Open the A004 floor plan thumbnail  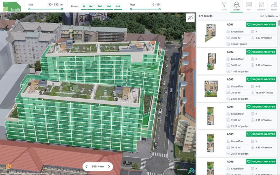[210, 116]
